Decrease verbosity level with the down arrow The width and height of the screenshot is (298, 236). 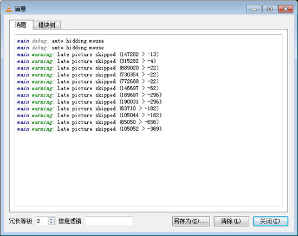[51, 223]
